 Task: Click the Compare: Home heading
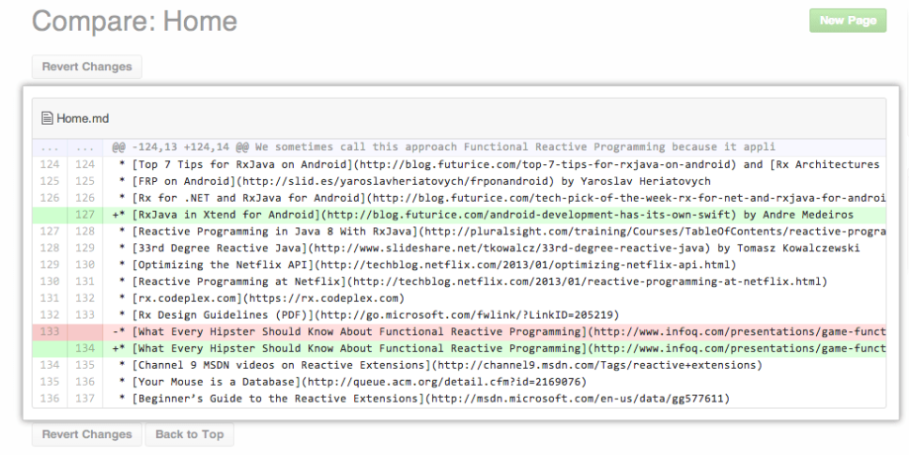click(x=134, y=21)
